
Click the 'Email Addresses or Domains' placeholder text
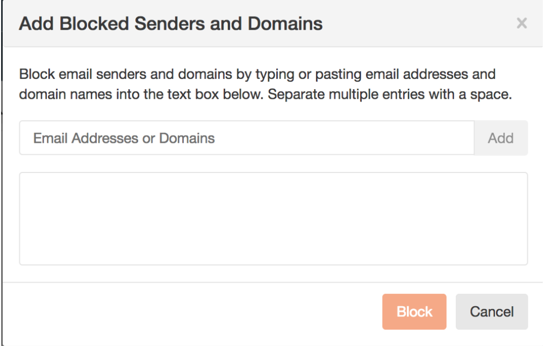pyautogui.click(x=124, y=138)
